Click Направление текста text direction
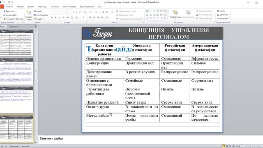The width and height of the screenshot is (263, 148). (127, 11)
